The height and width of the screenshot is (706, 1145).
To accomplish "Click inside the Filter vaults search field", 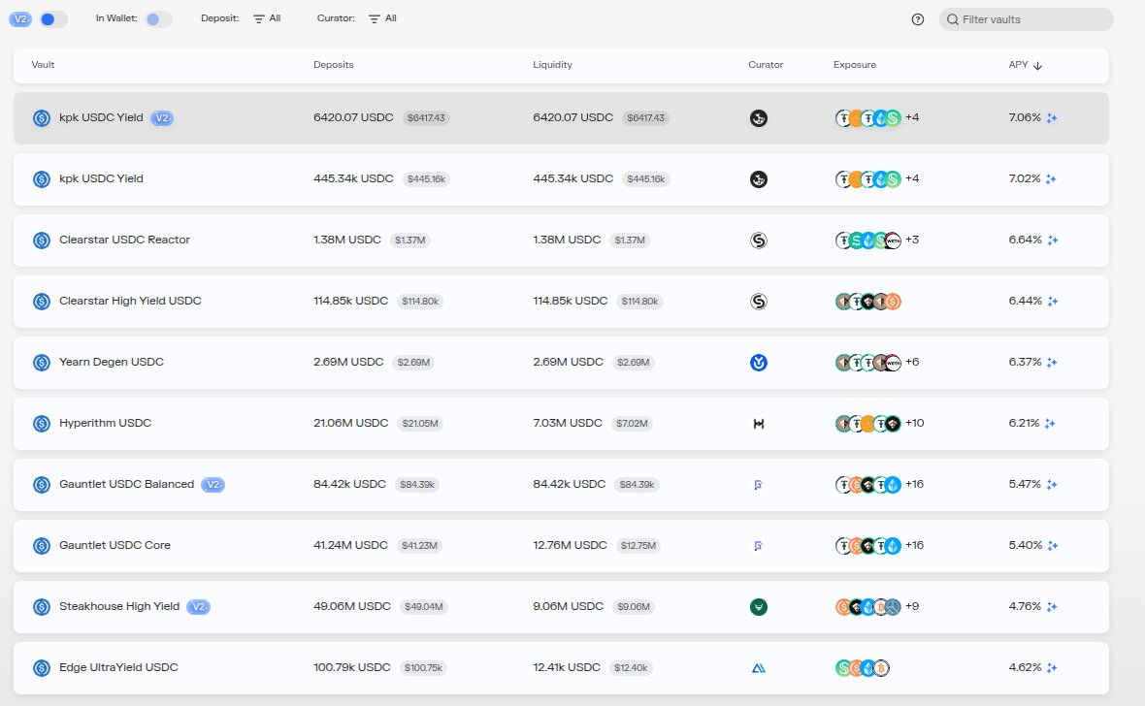I will 1026,18.
